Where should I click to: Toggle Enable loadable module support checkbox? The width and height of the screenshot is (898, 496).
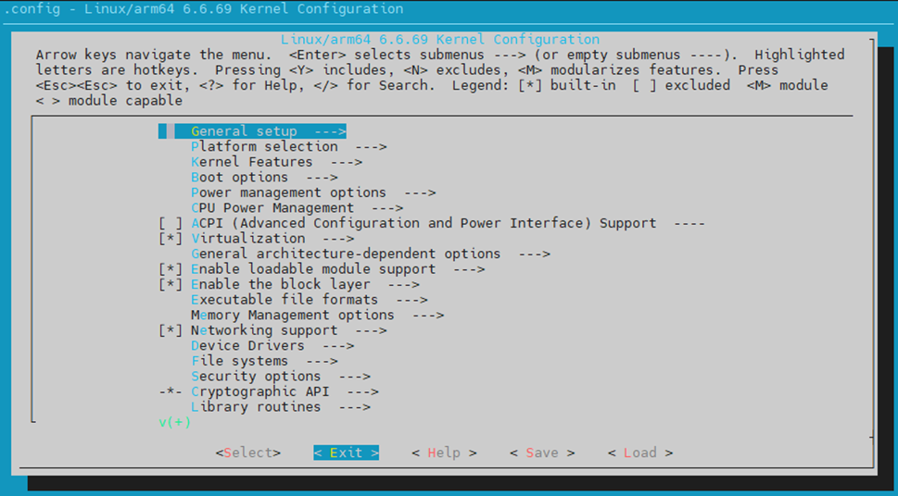(x=171, y=269)
